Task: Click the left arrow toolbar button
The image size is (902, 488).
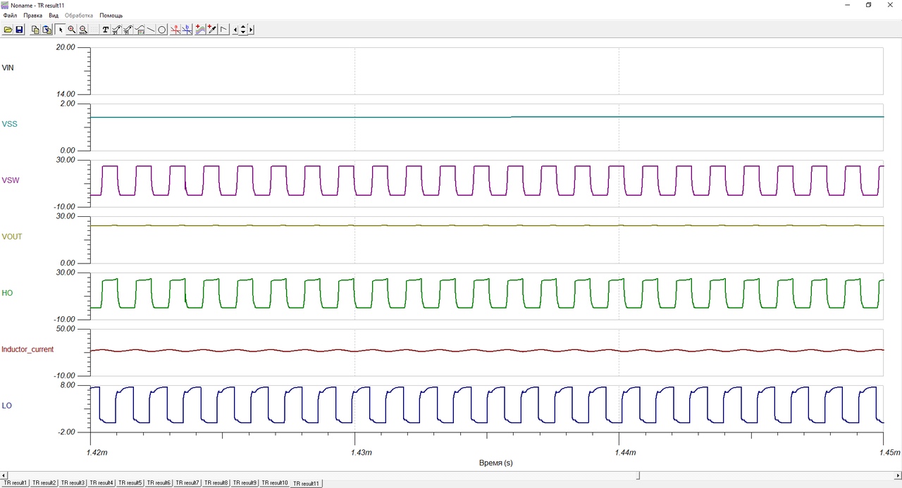Action: pos(235,30)
